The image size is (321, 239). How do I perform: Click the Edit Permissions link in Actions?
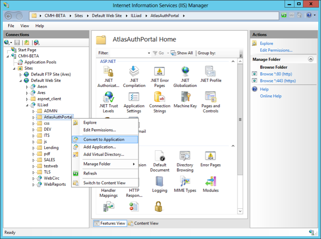coord(276,50)
